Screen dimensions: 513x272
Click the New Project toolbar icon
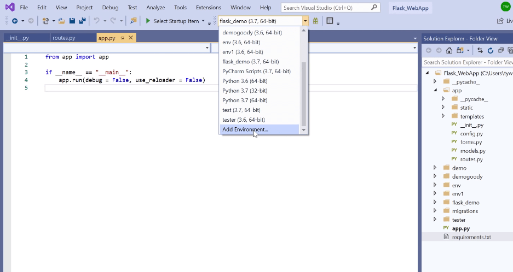pos(46,21)
